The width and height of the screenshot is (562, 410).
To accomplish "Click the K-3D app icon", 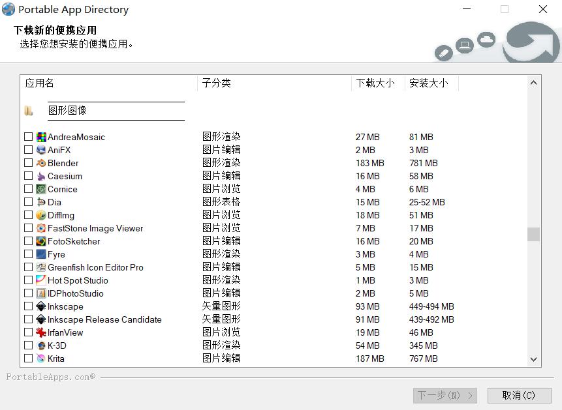I will pos(41,345).
